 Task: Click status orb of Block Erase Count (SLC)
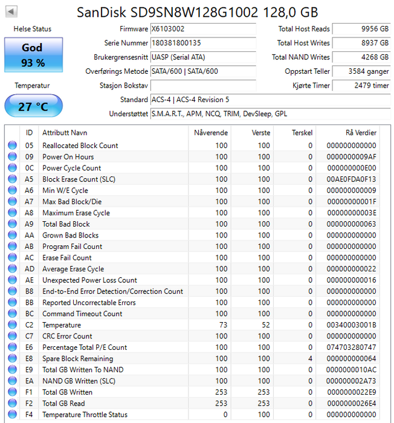tap(12, 179)
